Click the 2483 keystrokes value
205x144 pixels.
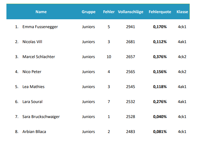pos(130,132)
